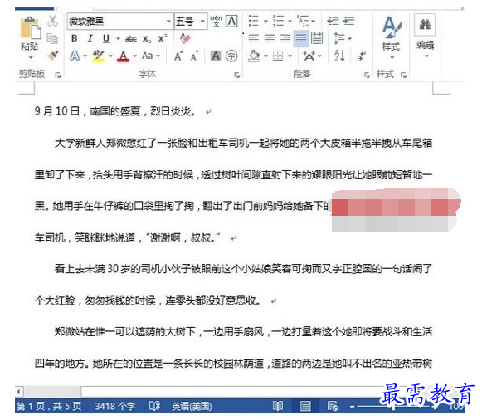
Task: Apply yellow text highlight color
Action: click(x=99, y=56)
